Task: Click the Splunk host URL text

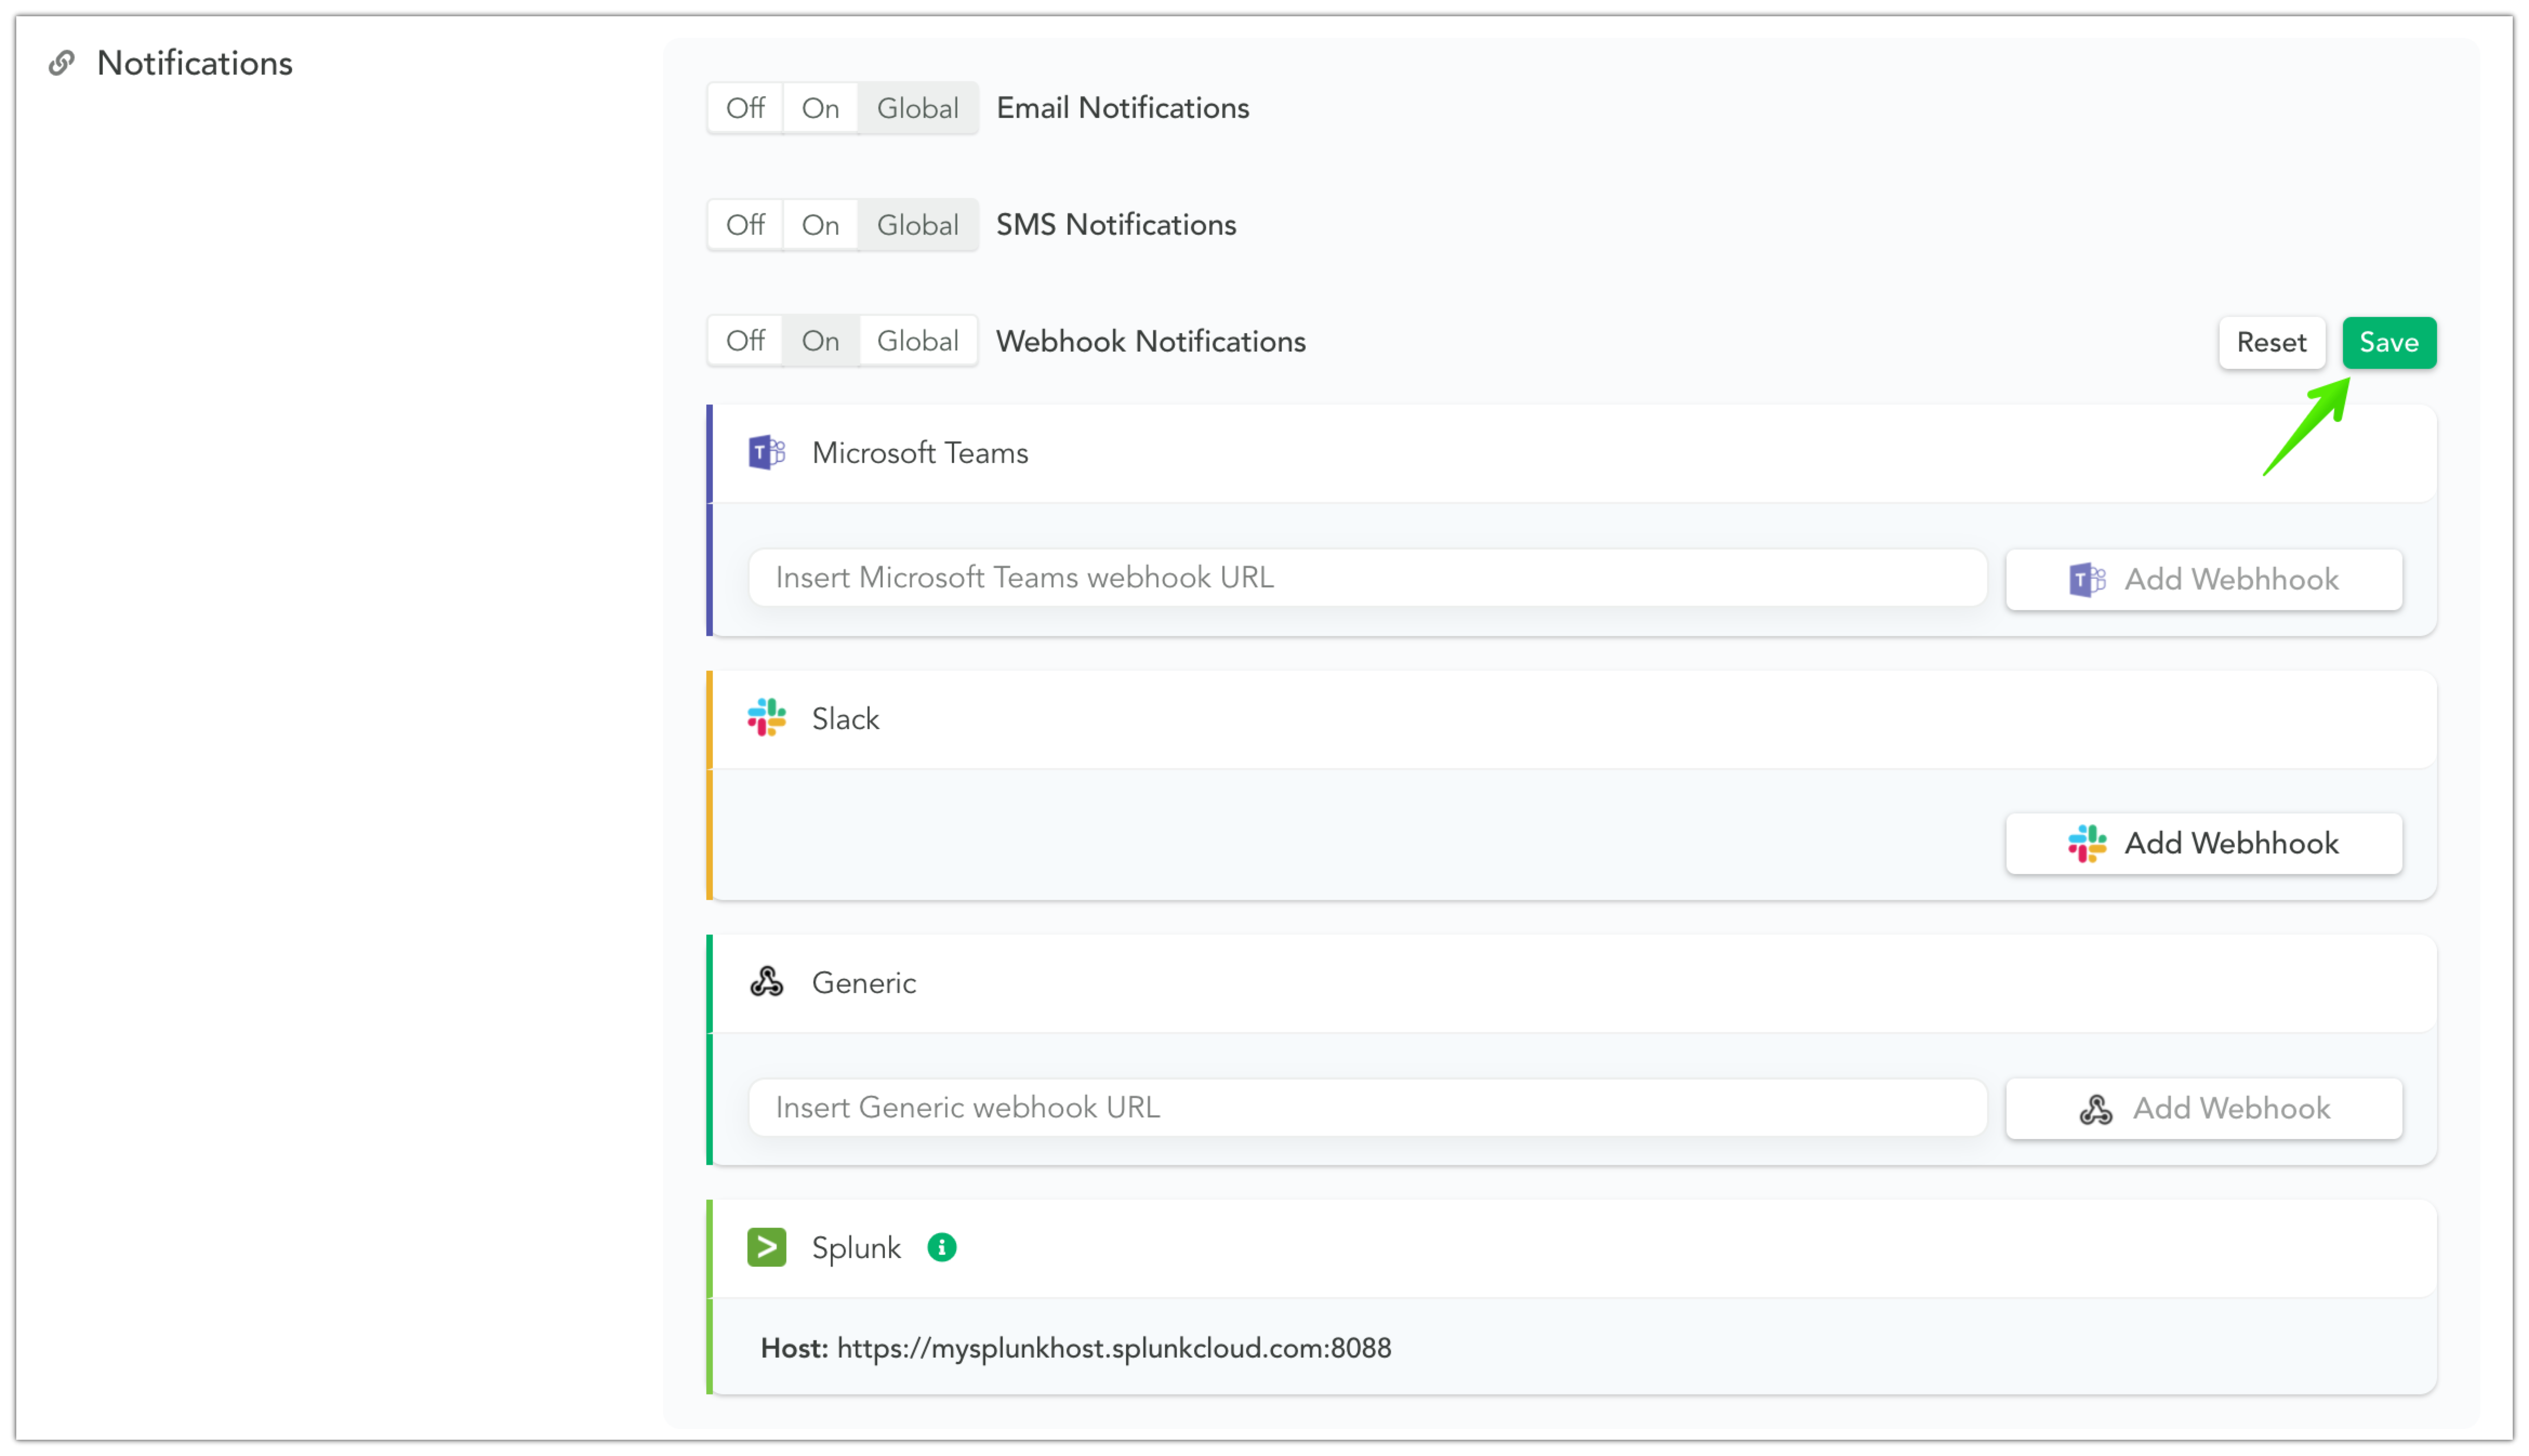Action: point(1113,1348)
